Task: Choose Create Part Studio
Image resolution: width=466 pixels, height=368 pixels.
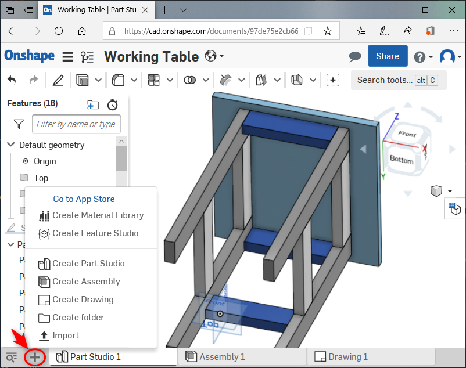Action: click(81, 264)
